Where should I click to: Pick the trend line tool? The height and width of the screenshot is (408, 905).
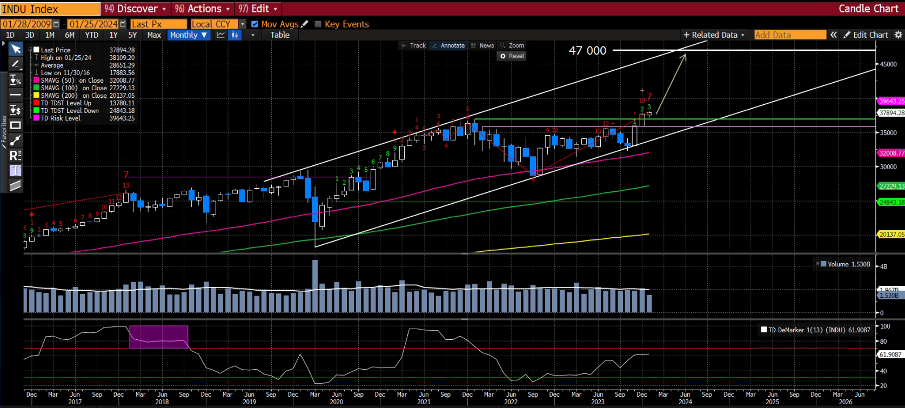[x=16, y=141]
